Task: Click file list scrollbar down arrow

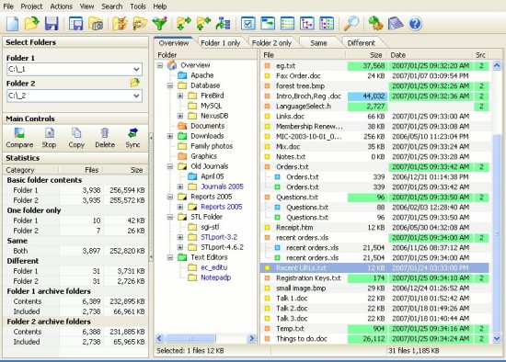Action: coord(497,338)
